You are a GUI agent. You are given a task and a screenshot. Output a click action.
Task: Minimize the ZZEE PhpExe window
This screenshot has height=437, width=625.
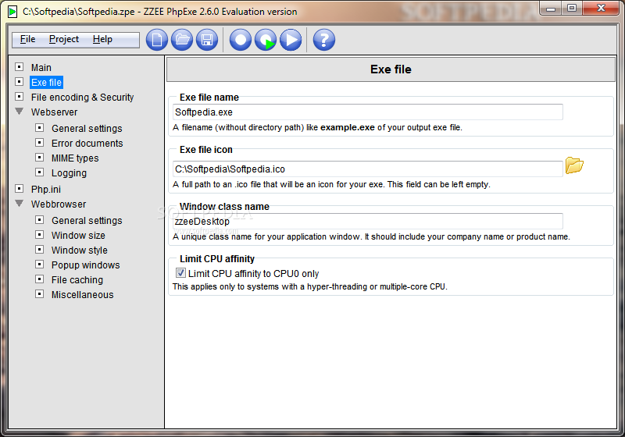point(551,9)
